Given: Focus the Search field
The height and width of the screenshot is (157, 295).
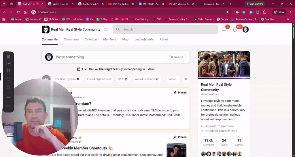Looking at the screenshot, I should point(165,29).
